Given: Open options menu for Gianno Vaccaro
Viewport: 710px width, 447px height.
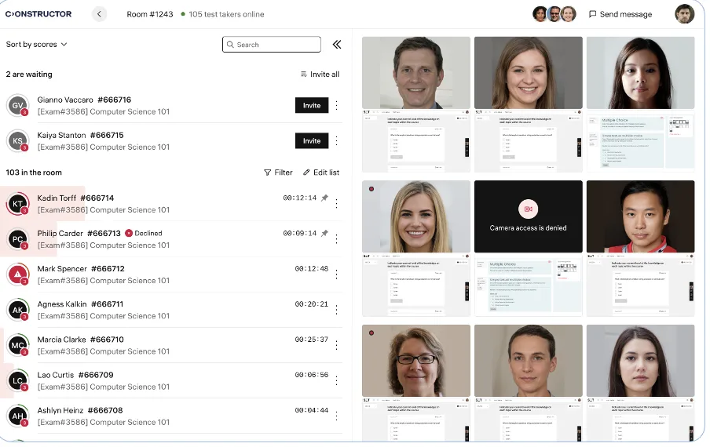Looking at the screenshot, I should (336, 105).
